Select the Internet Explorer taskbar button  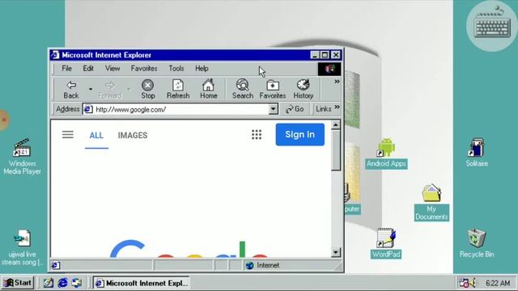coord(142,283)
